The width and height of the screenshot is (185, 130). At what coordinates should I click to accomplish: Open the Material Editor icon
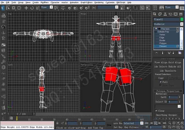pyautogui.click(x=155, y=8)
